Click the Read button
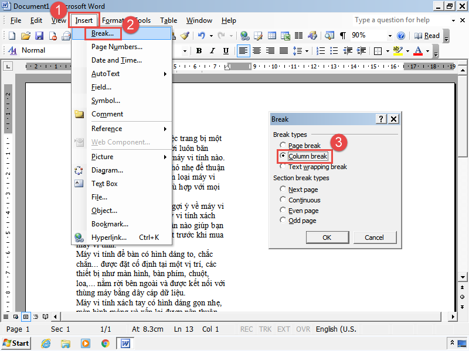This screenshot has width=469, height=351. tap(427, 36)
